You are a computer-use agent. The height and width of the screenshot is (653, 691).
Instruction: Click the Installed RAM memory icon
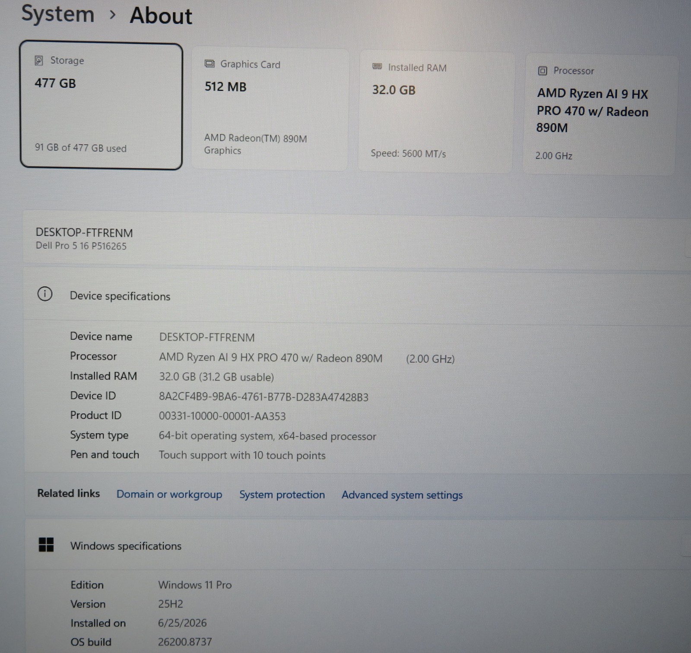tap(377, 66)
